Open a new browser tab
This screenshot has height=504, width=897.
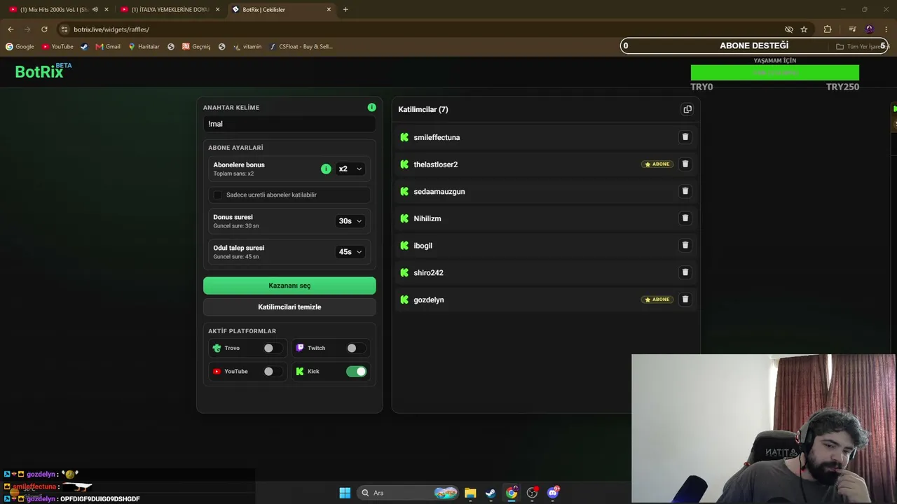click(345, 10)
